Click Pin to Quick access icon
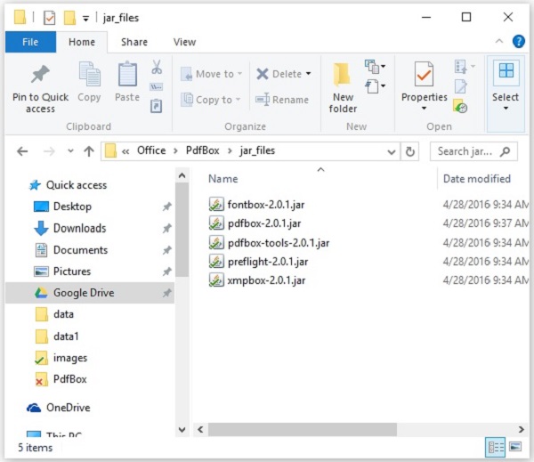 tap(40, 74)
